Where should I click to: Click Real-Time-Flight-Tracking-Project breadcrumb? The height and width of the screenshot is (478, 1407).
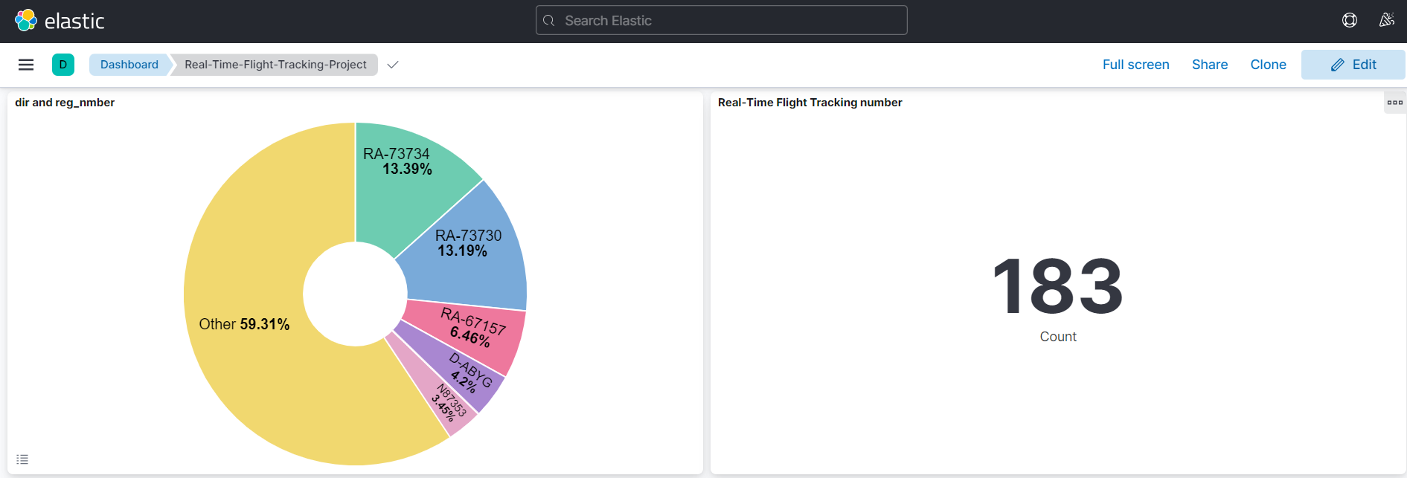coord(275,65)
